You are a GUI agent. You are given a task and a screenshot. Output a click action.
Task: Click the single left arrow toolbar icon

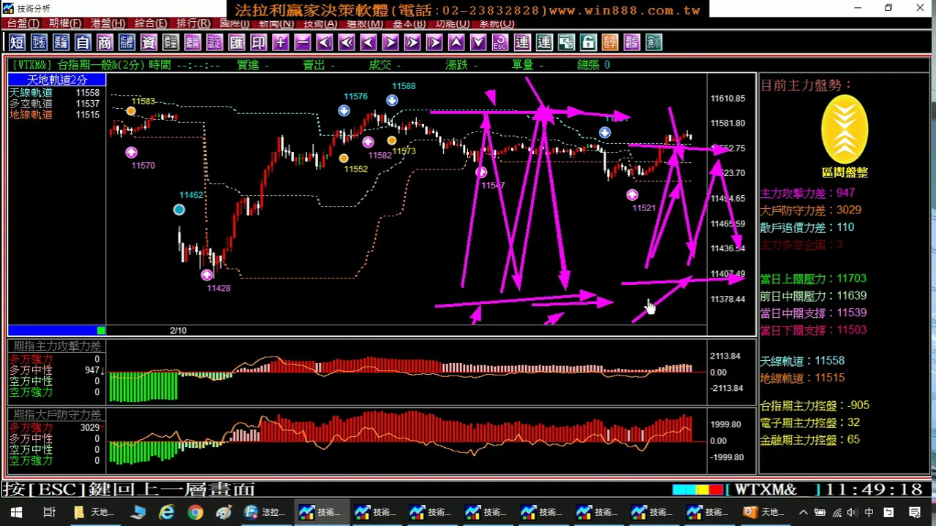pos(368,42)
